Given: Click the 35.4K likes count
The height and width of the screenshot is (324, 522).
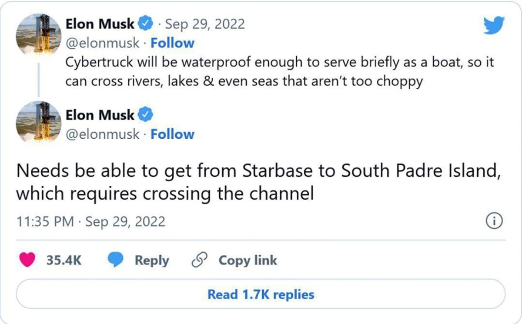Looking at the screenshot, I should (64, 260).
